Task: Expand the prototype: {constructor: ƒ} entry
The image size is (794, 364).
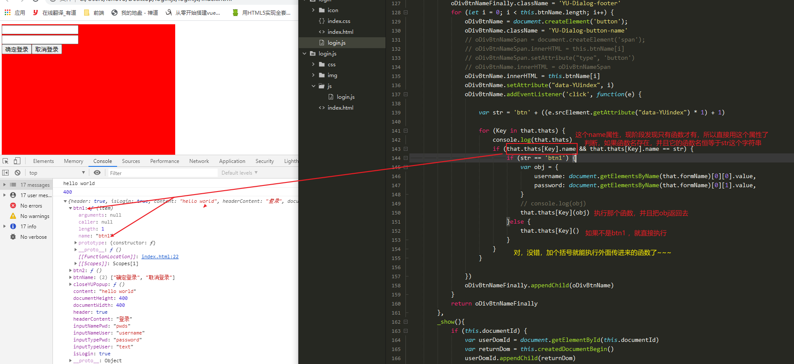Action: click(x=75, y=243)
